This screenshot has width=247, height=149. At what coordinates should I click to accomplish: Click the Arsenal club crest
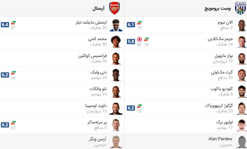115,8
